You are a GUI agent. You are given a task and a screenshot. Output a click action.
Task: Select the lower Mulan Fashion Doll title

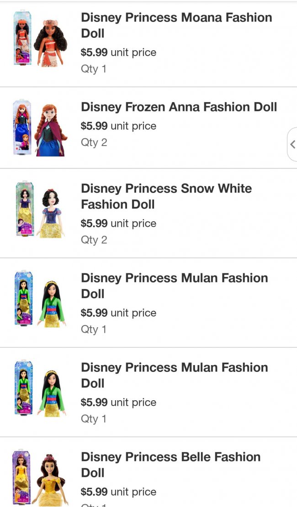[x=174, y=375]
